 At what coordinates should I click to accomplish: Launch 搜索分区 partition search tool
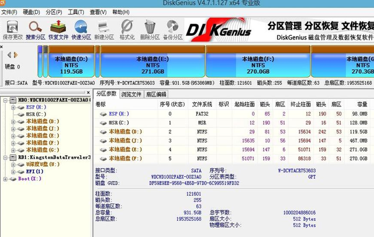pyautogui.click(x=35, y=27)
